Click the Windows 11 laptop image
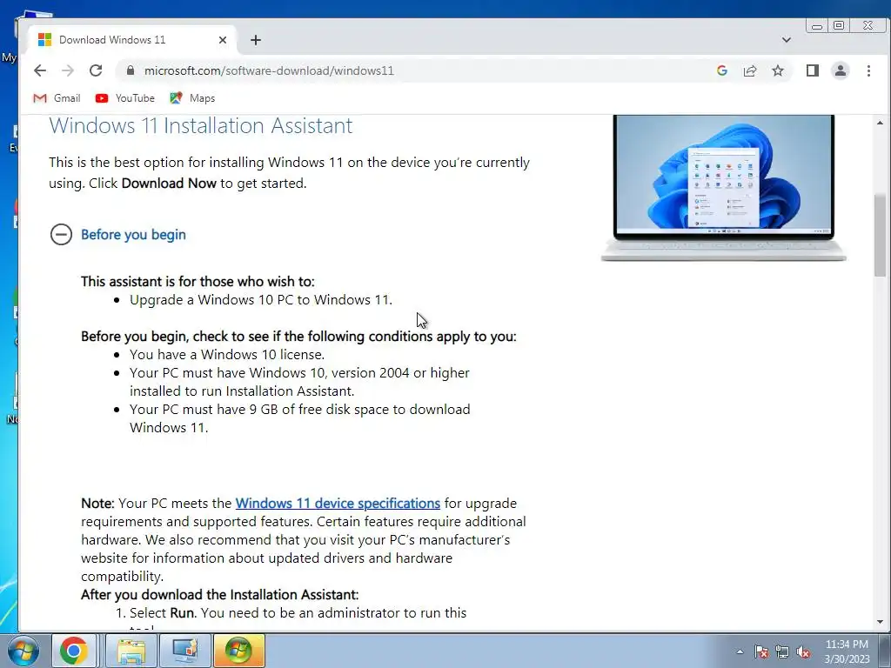This screenshot has width=891, height=668. coord(723,188)
